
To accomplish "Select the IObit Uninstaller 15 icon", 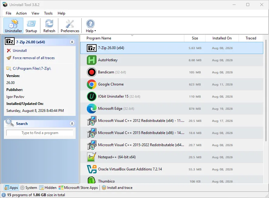I will coord(92,96).
